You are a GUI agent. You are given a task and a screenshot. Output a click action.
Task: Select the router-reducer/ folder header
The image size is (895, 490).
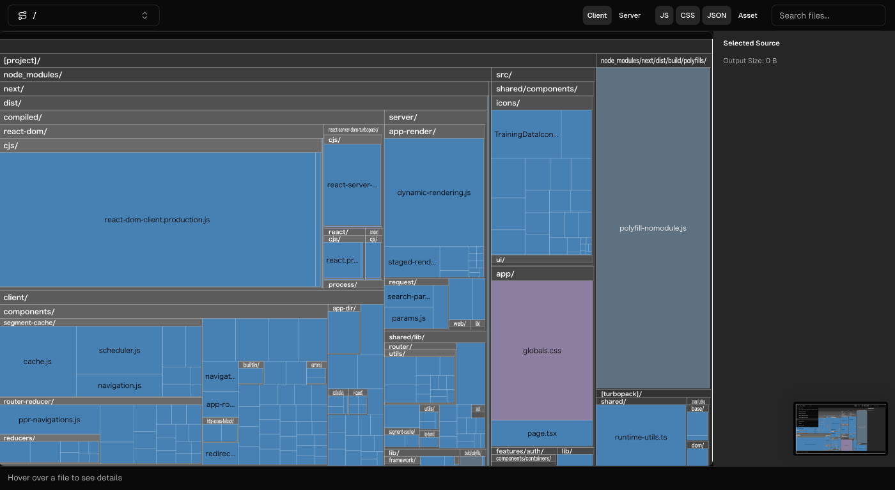click(x=101, y=401)
